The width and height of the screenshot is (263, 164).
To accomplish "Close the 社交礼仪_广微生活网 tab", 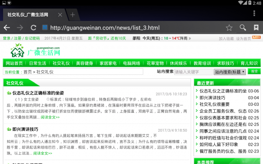I will click(60, 15).
